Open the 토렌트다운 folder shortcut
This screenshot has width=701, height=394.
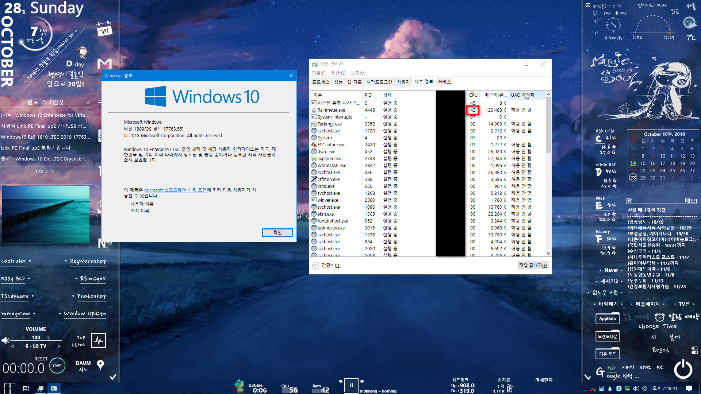[x=607, y=336]
